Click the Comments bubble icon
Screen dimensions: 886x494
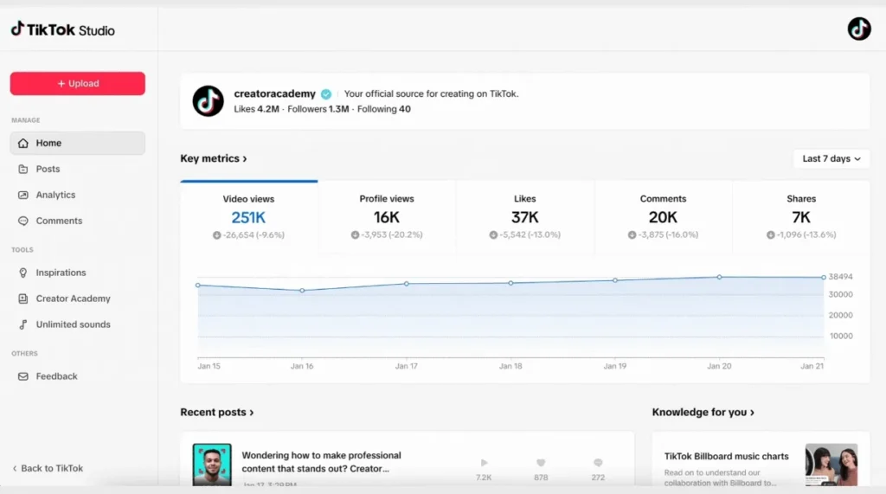tap(23, 221)
